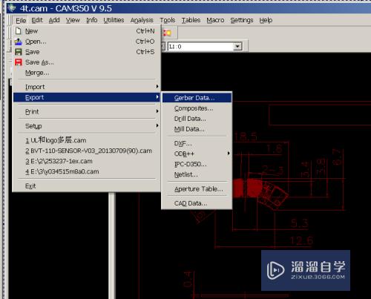Expand the Print submenu

point(87,111)
